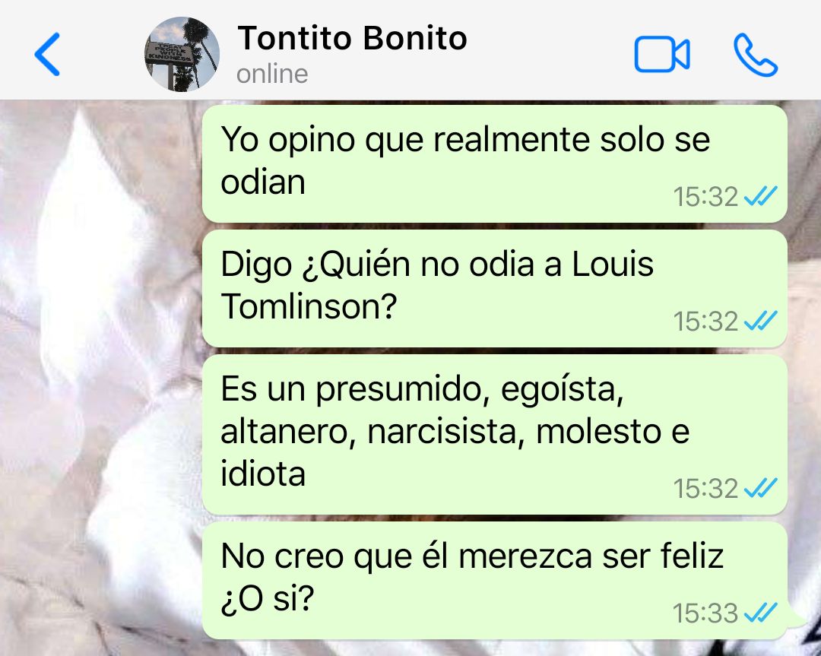The image size is (821, 656).
Task: Select the message 'Yo opino que realmente solo se odian'
Action: coord(494,163)
